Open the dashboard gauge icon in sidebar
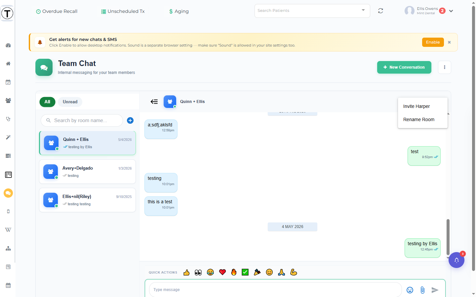The height and width of the screenshot is (297, 476). pyautogui.click(x=8, y=45)
